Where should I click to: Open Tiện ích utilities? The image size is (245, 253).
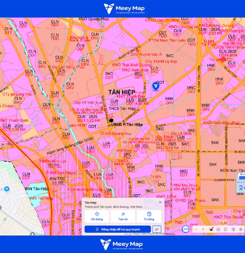(123, 216)
